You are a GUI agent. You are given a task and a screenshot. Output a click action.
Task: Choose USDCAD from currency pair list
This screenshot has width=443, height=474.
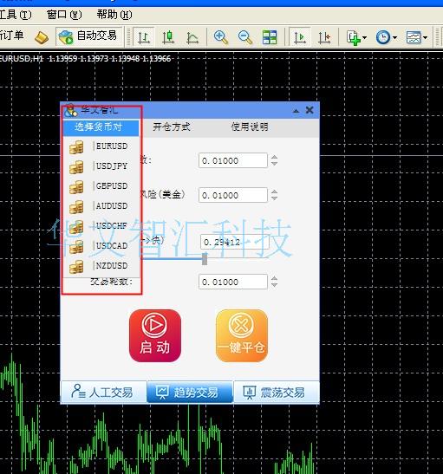pos(101,246)
